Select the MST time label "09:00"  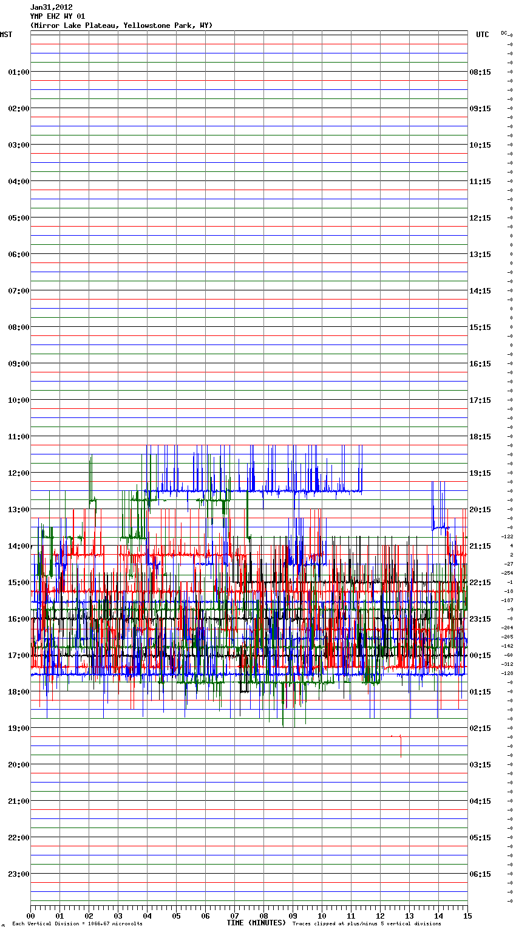(x=19, y=364)
